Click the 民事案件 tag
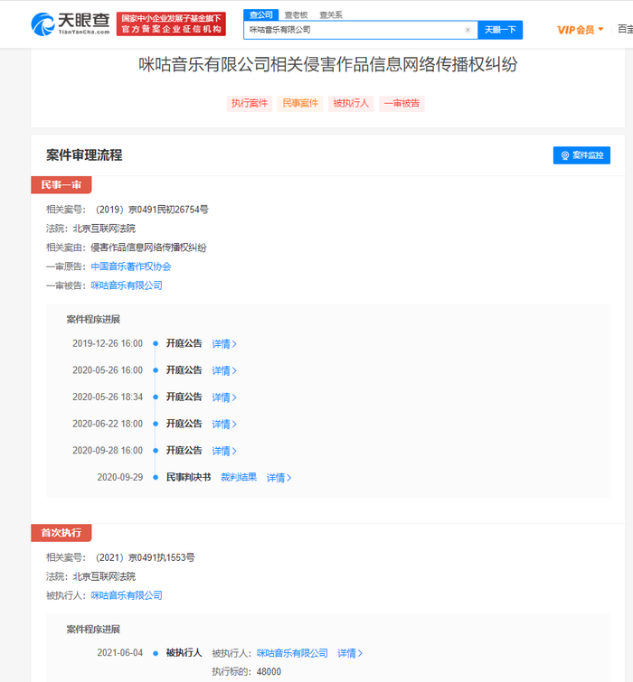 [300, 104]
